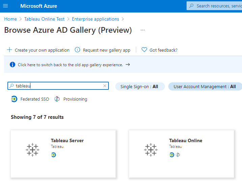Click the heart feedback icon

144,50
